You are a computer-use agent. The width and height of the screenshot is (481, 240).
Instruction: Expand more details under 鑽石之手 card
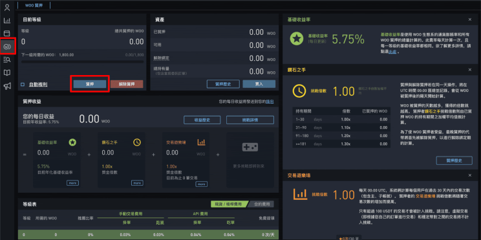(137, 183)
